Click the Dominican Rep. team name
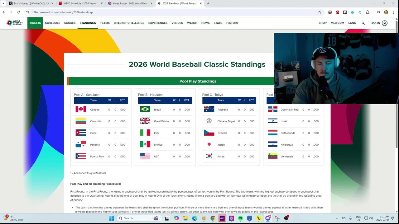Screen dimensions: 399x224 point(290,110)
